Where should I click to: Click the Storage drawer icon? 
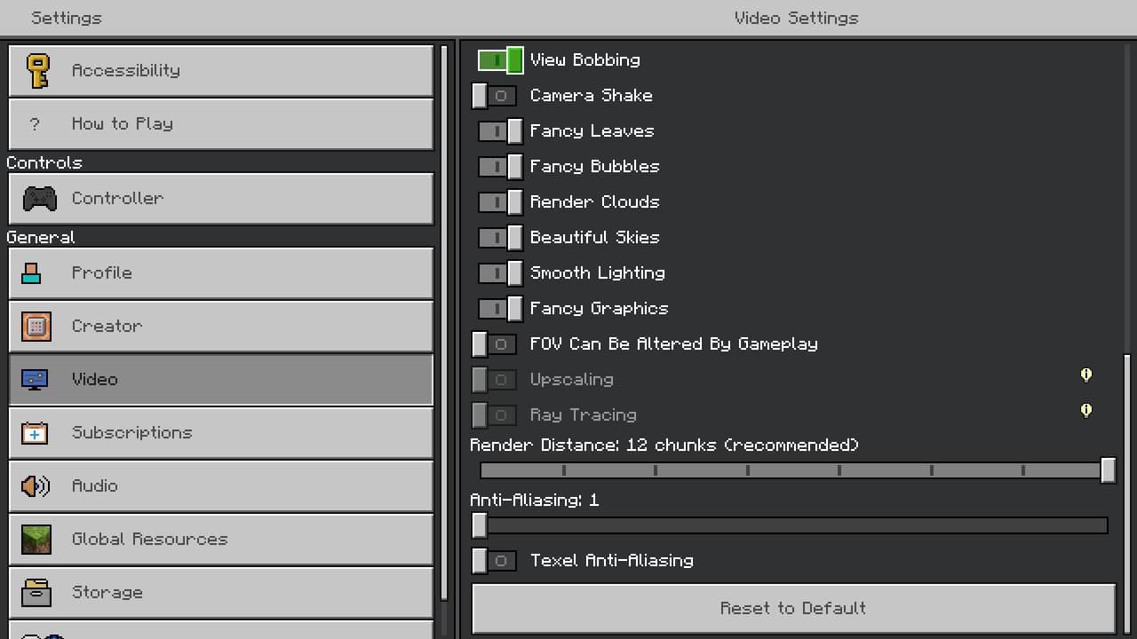pyautogui.click(x=36, y=593)
